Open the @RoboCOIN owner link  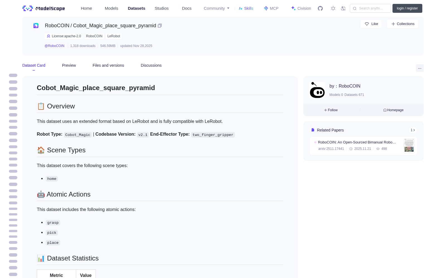(55, 46)
